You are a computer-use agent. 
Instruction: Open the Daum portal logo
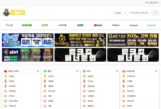(45, 25)
